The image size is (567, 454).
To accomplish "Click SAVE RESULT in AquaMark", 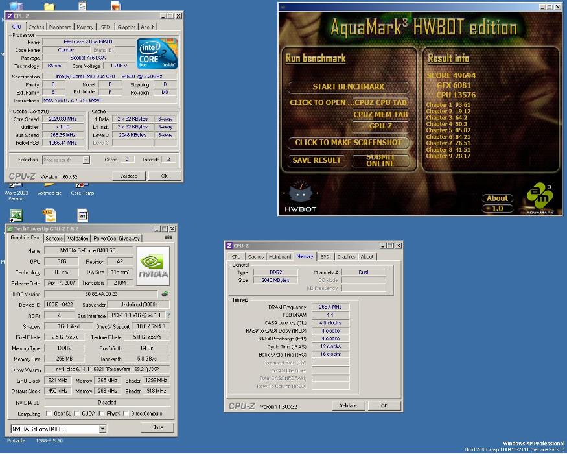I will [x=317, y=160].
